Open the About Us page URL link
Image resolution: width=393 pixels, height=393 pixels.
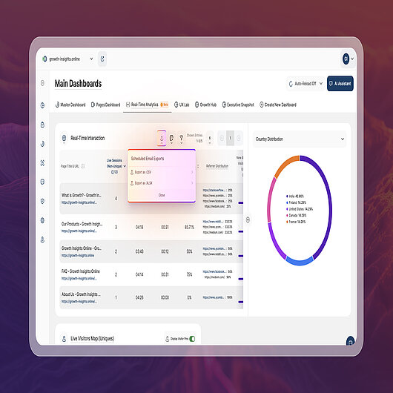(x=79, y=302)
